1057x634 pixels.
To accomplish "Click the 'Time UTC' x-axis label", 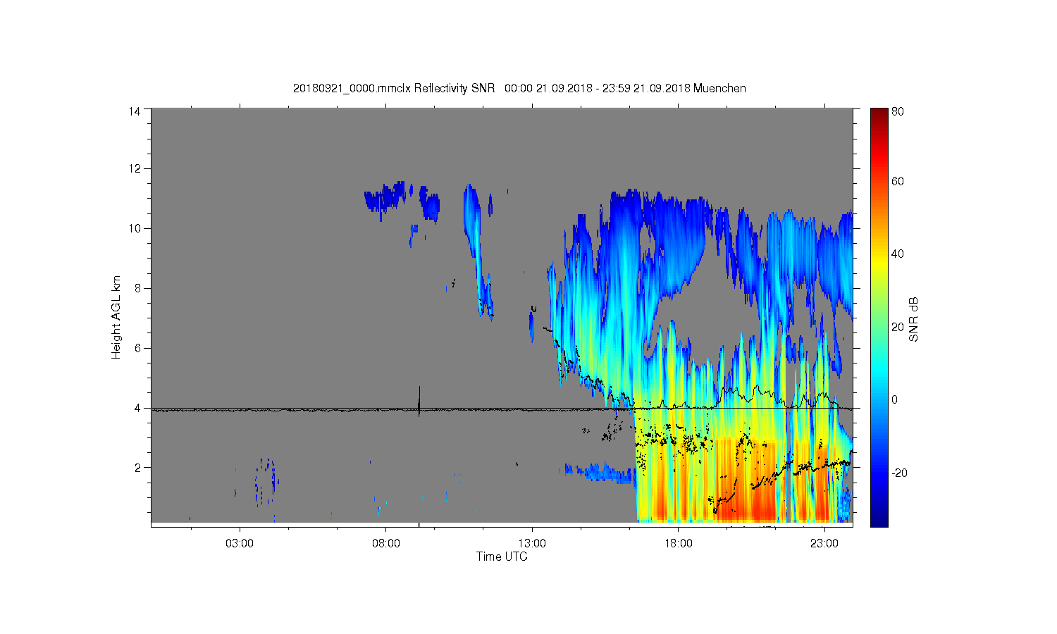I will (502, 557).
